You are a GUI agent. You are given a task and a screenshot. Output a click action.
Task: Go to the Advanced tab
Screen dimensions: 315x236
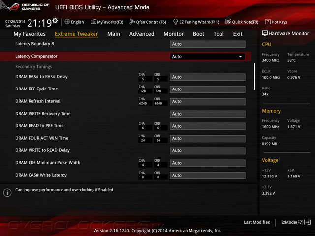coord(142,34)
